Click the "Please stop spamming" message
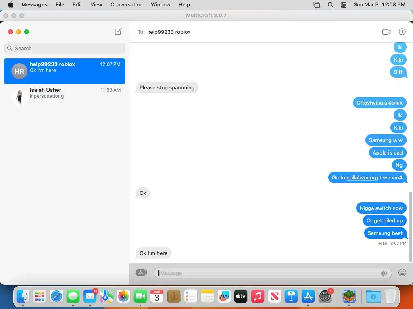The width and height of the screenshot is (413, 309). coord(167,87)
